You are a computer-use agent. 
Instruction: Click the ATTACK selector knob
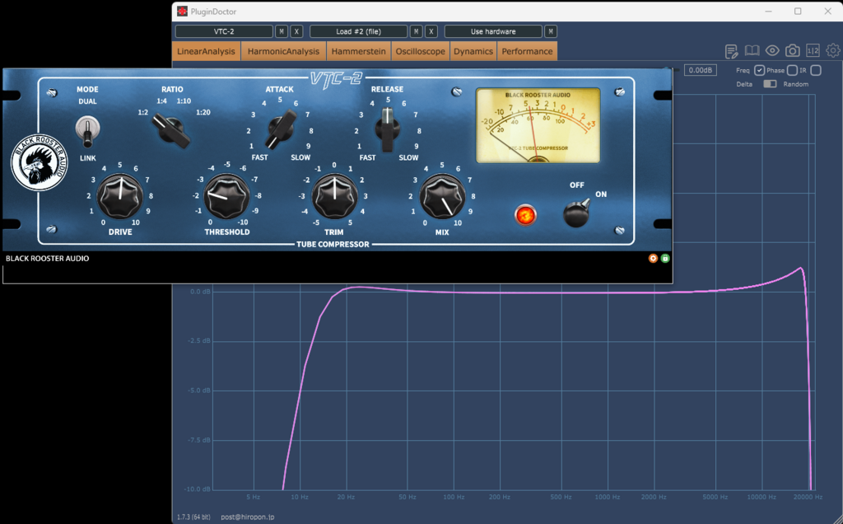click(281, 129)
